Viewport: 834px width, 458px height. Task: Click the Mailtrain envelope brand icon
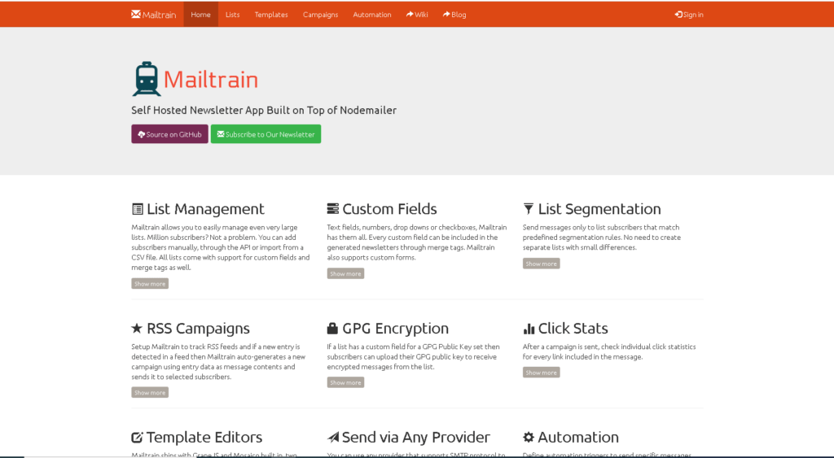[136, 15]
